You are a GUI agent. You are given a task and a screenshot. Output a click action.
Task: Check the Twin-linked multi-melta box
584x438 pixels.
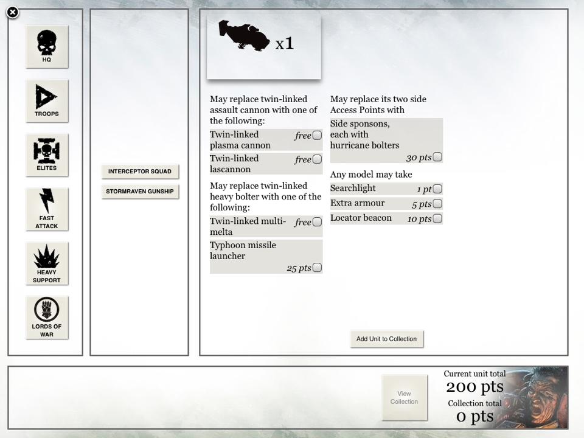tap(317, 222)
